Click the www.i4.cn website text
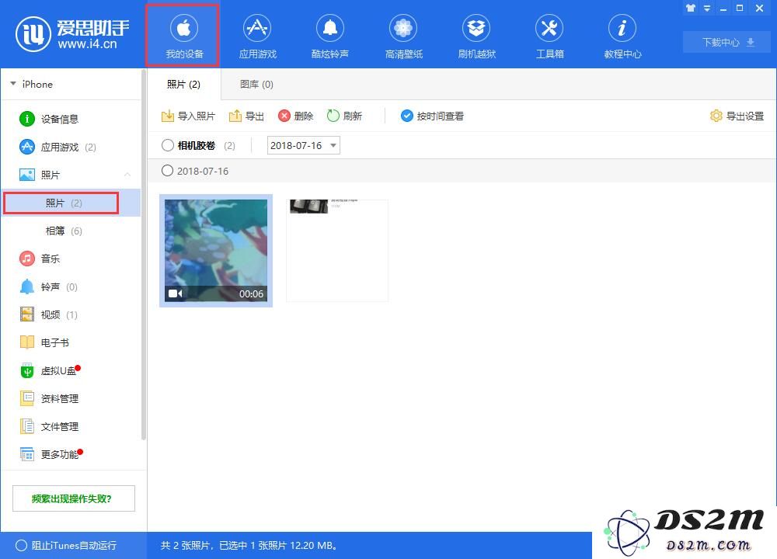Viewport: 777px width, 559px height. pos(87,44)
